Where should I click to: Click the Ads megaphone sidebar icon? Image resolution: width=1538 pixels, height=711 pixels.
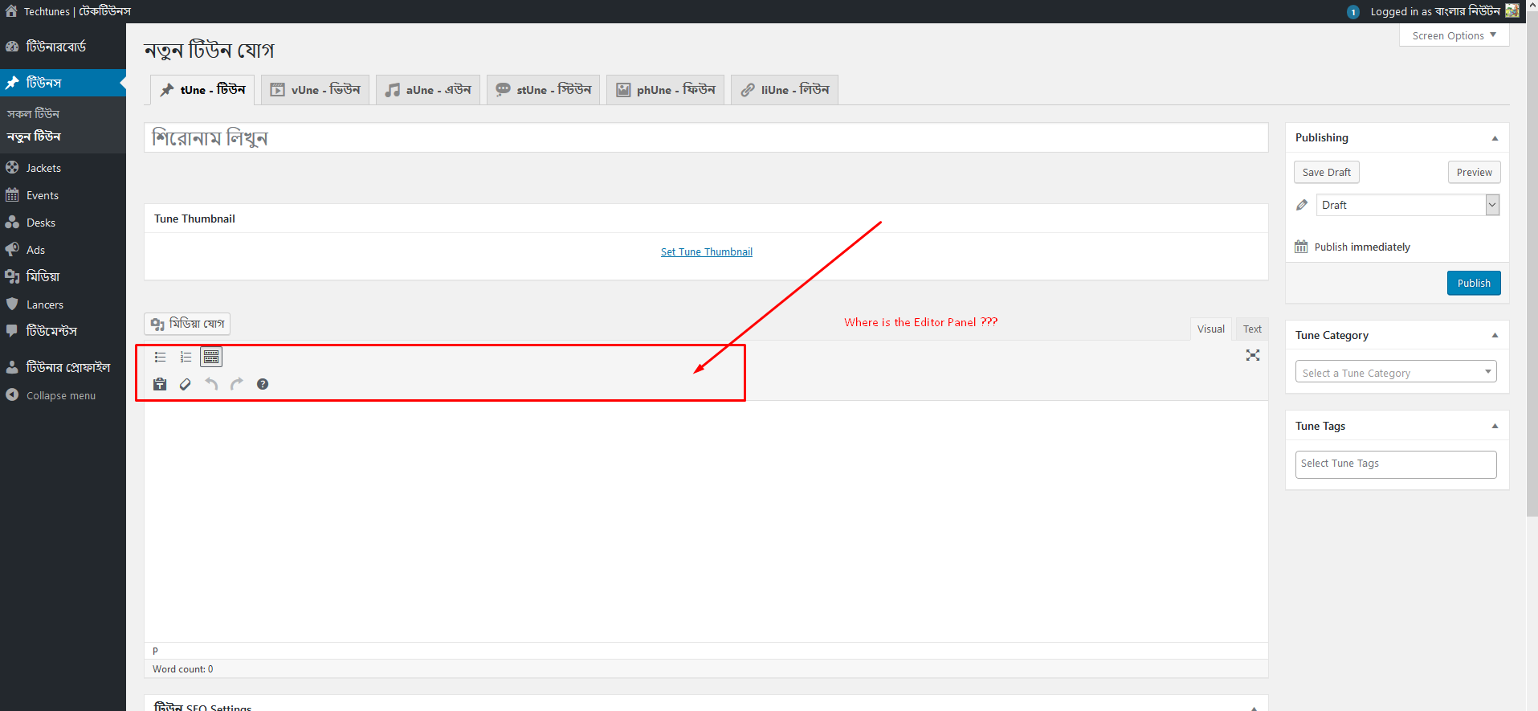pyautogui.click(x=12, y=250)
